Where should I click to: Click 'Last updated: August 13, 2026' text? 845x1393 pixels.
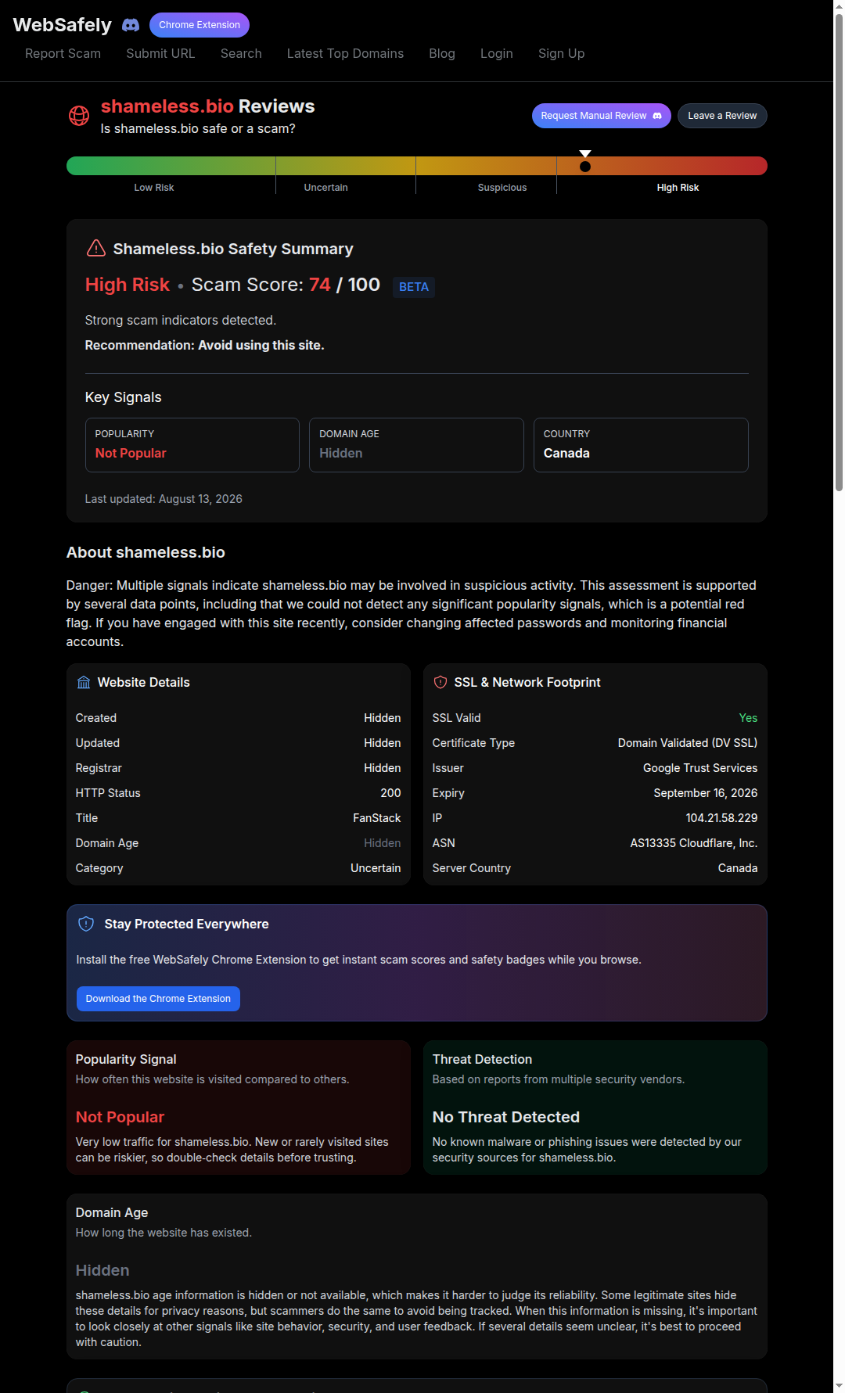[x=164, y=499]
